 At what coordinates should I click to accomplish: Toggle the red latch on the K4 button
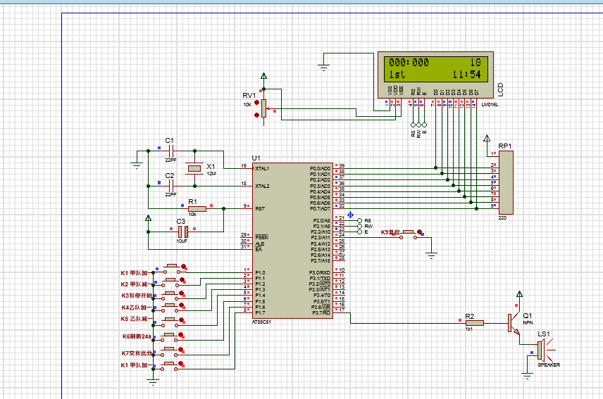pyautogui.click(x=182, y=305)
